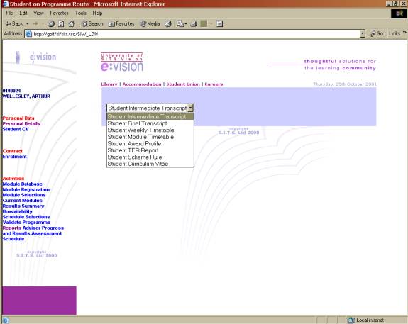This screenshot has width=408, height=324.
Task: Open the Schedule Selections link
Action: click(26, 217)
